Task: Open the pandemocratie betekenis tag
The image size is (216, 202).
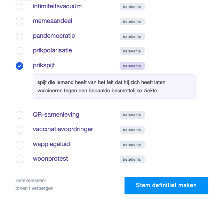Action: point(132,36)
